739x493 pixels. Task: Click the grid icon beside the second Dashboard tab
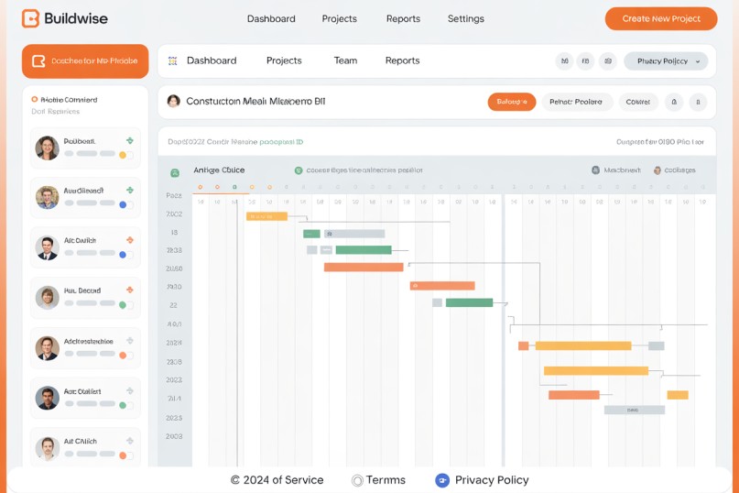172,61
